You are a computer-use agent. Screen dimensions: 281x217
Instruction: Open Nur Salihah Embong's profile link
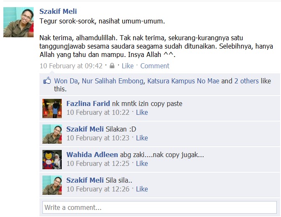[113, 81]
